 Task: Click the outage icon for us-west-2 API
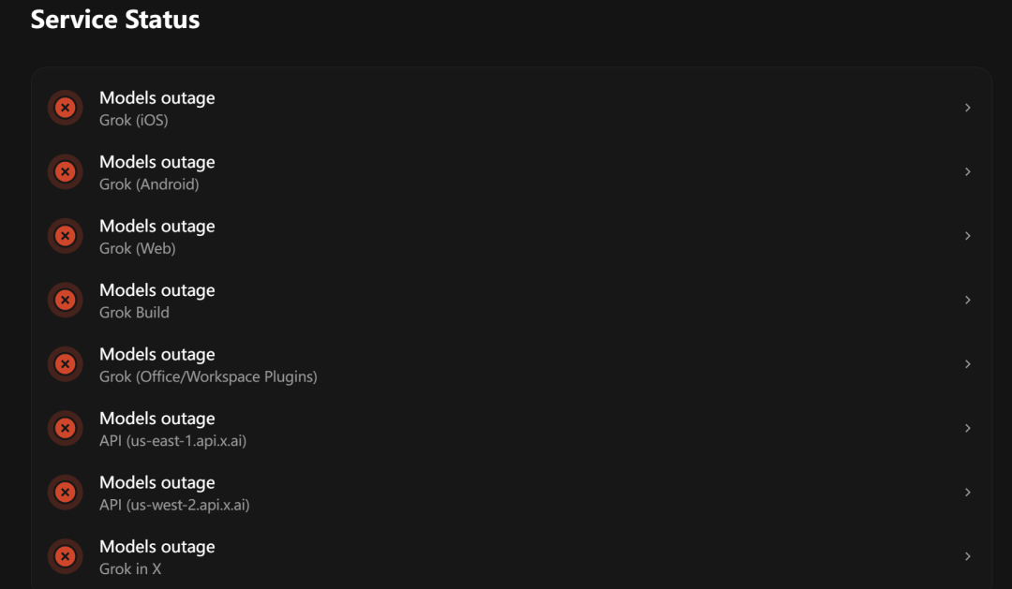click(x=66, y=493)
